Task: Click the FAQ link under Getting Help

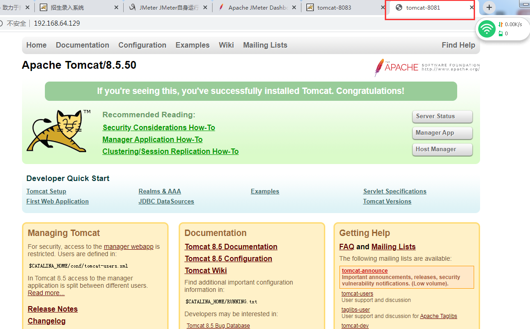Action: [347, 247]
